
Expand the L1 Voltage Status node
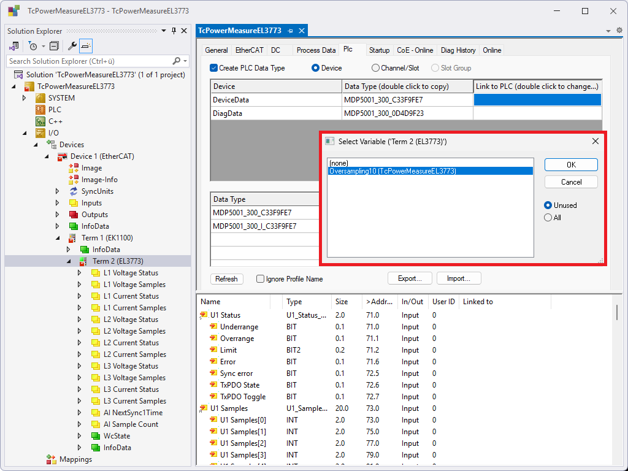coord(79,273)
